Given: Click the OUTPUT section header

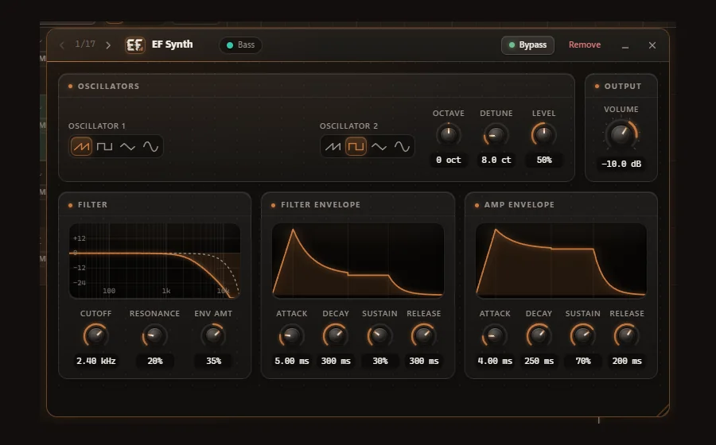Looking at the screenshot, I should [623, 86].
